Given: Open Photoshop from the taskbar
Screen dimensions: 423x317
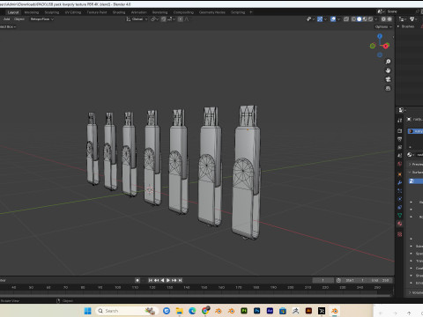Looking at the screenshot, I should click(x=257, y=311).
